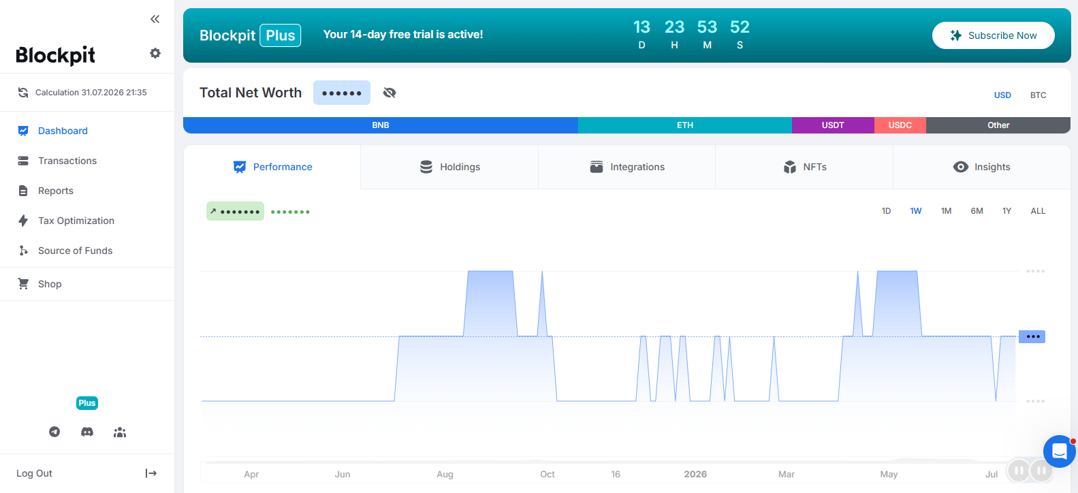Click the NFTs cube icon
This screenshot has width=1078, height=493.
(790, 167)
